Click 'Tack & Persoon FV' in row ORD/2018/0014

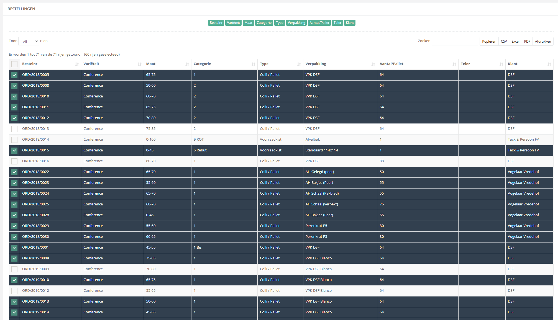pyautogui.click(x=523, y=140)
